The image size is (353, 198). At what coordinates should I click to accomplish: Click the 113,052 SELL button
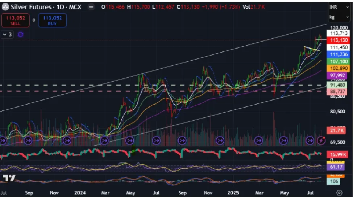click(x=15, y=20)
